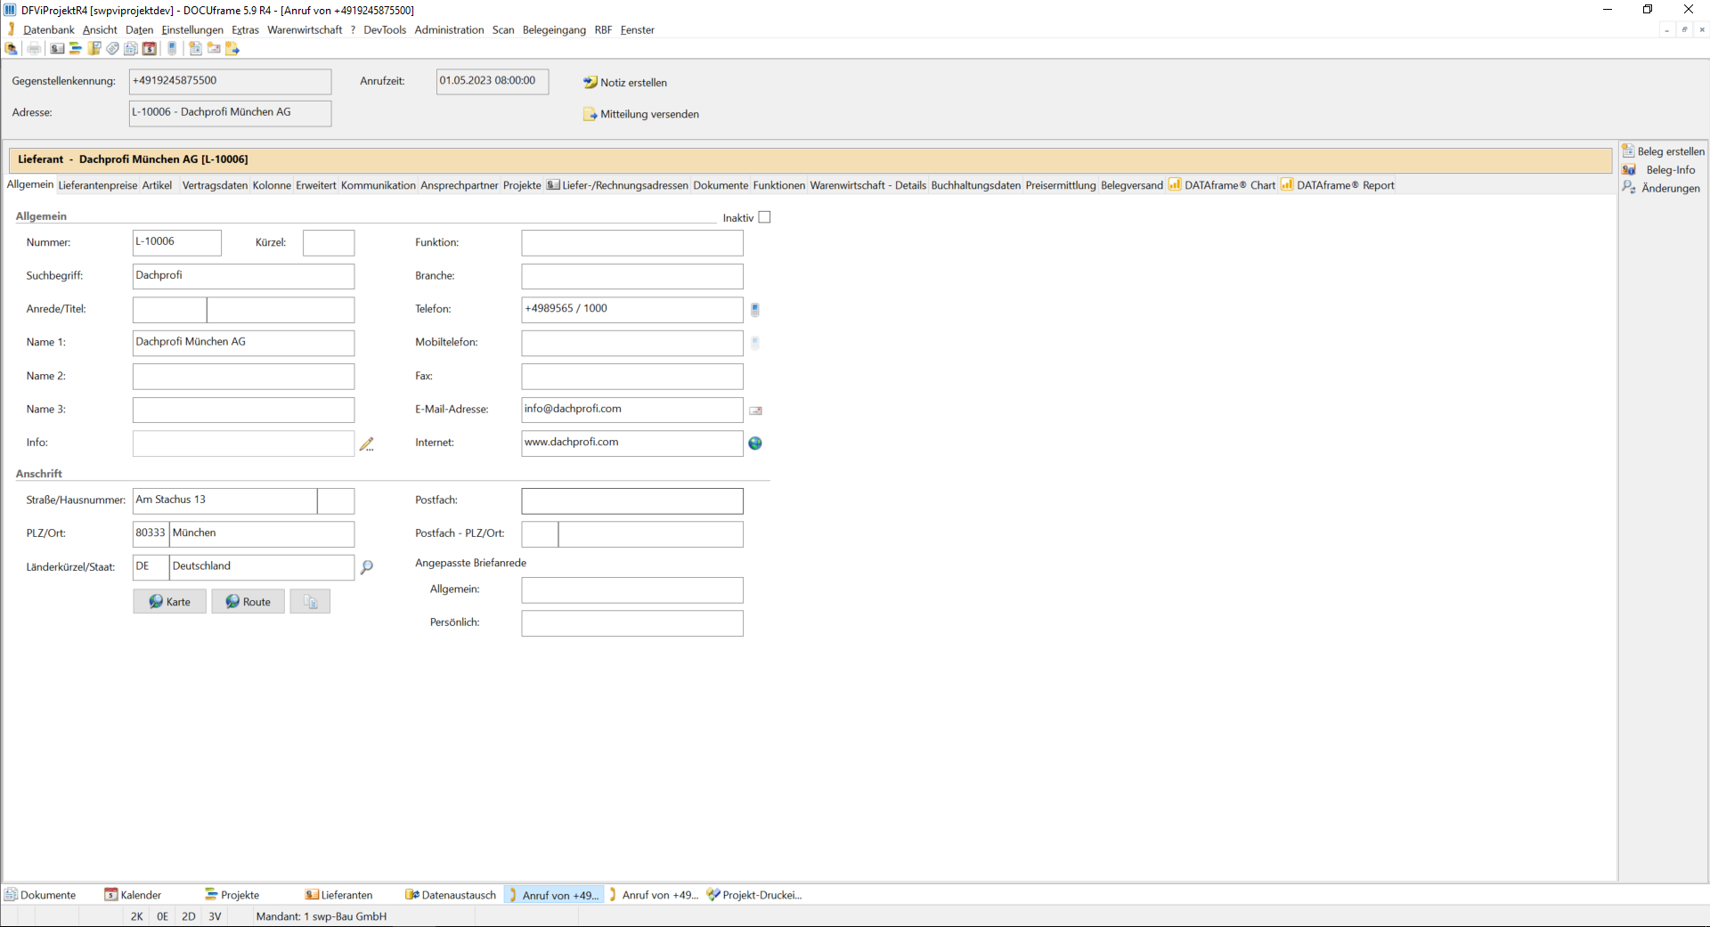Image resolution: width=1710 pixels, height=927 pixels.
Task: Click the address management toolbar icon
Action: (x=11, y=48)
